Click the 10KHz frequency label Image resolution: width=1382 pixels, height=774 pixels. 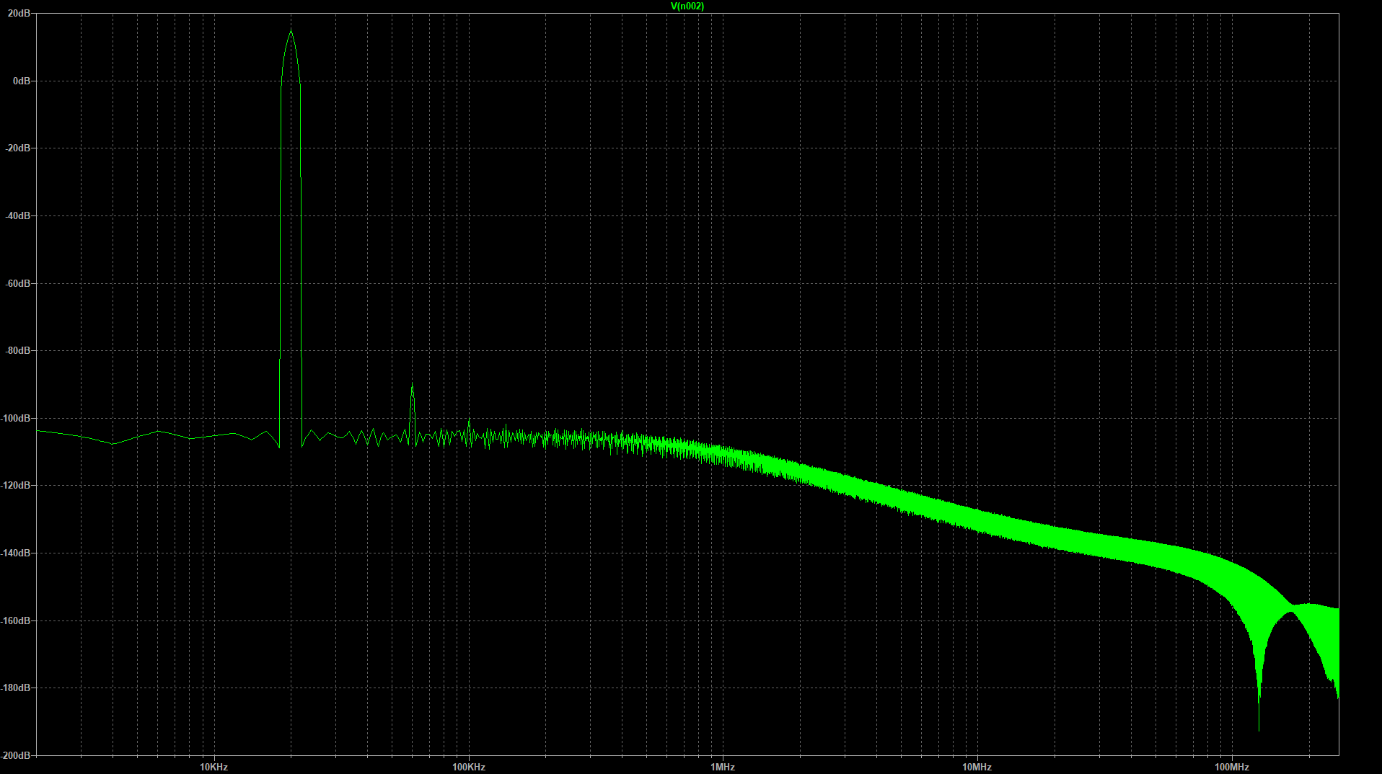click(214, 767)
